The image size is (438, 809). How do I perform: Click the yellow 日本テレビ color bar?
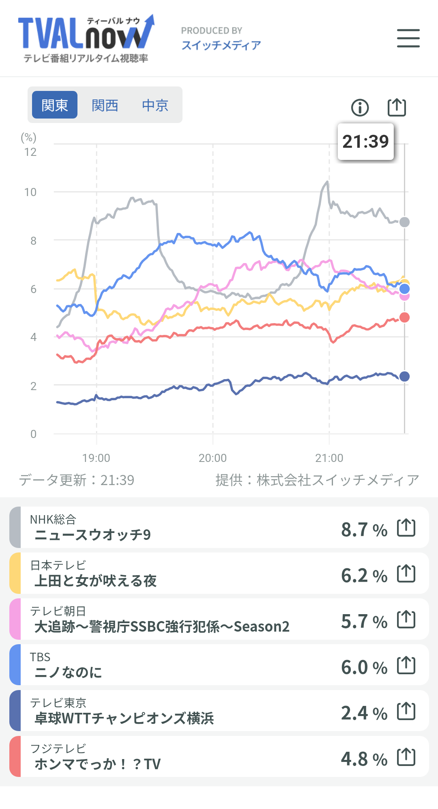(15, 573)
